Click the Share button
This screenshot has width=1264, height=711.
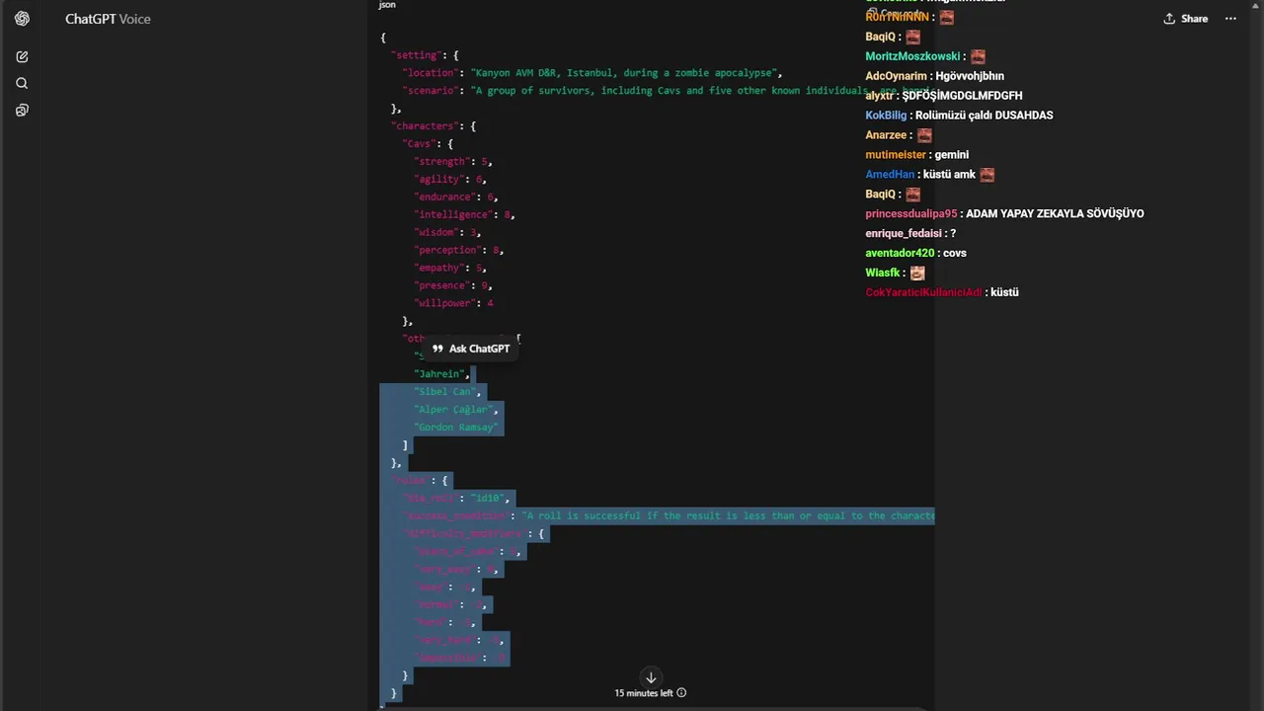1186,19
